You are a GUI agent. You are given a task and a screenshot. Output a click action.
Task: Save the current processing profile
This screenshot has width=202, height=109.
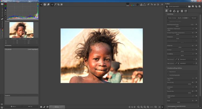pos(193,6)
